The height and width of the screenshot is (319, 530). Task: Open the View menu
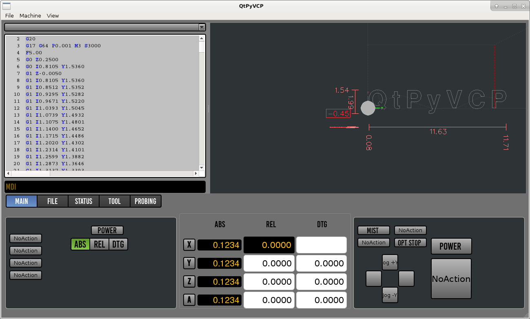point(53,16)
